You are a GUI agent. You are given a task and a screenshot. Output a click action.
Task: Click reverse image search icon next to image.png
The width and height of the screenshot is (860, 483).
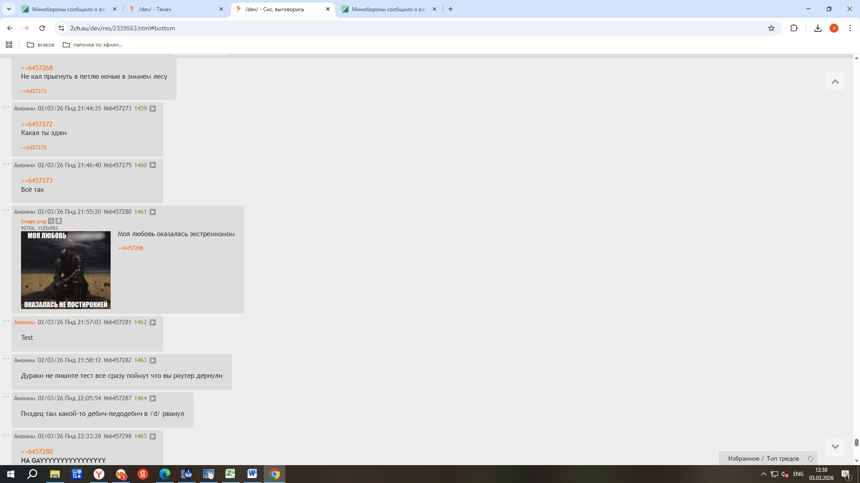pyautogui.click(x=51, y=221)
